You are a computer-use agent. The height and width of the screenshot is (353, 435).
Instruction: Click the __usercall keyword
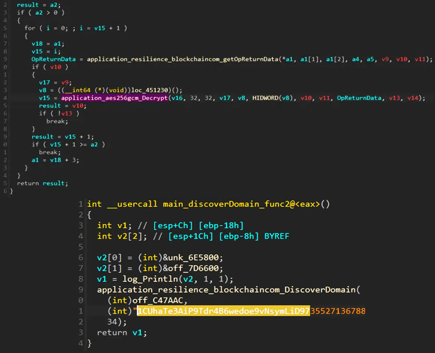(132, 204)
